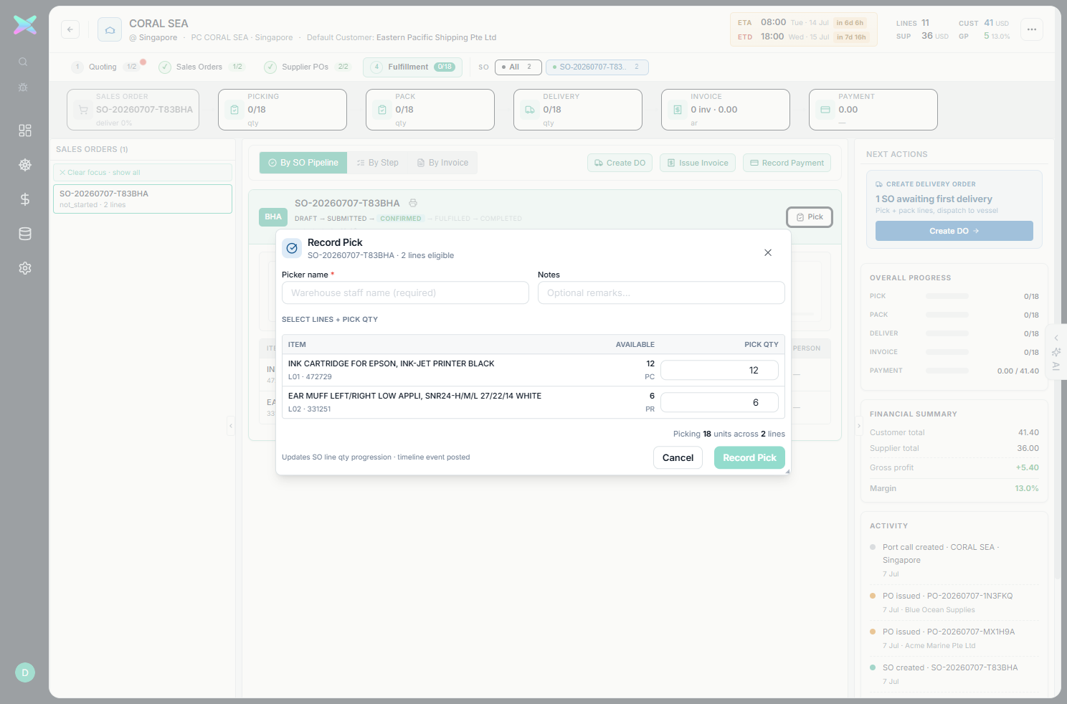Screen dimensions: 1067x704
Task: Click the Picker name input field
Action: click(x=405, y=292)
